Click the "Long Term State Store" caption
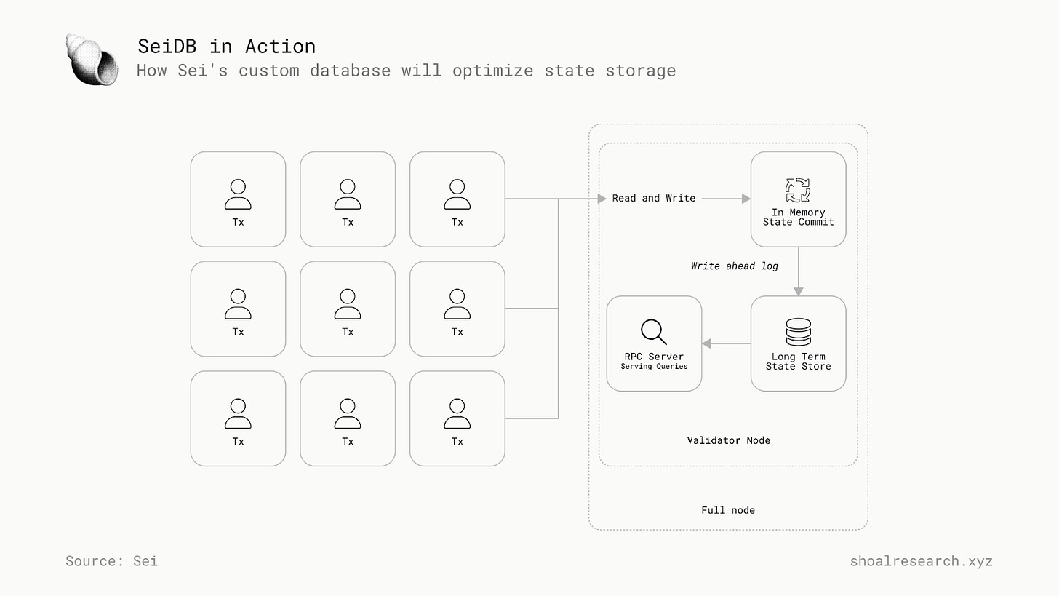The height and width of the screenshot is (596, 1059). [x=798, y=362]
